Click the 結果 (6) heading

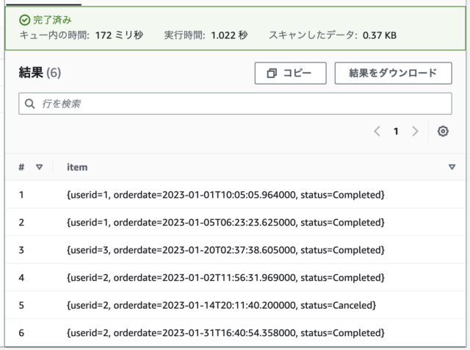pos(40,73)
